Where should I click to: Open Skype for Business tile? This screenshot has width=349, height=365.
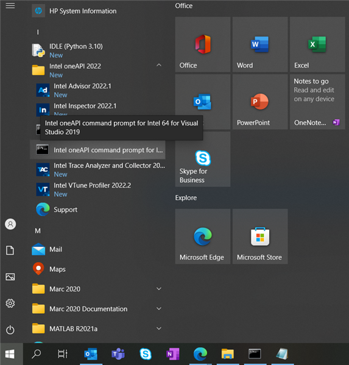tap(203, 159)
